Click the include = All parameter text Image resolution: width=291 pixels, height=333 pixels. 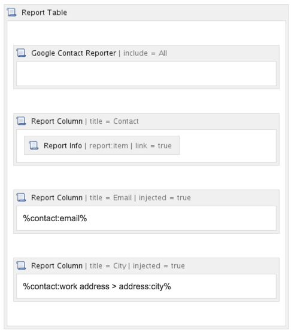[145, 53]
